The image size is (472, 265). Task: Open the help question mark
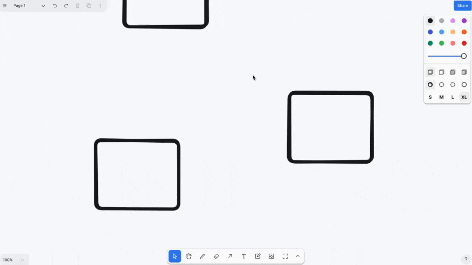[x=466, y=259]
